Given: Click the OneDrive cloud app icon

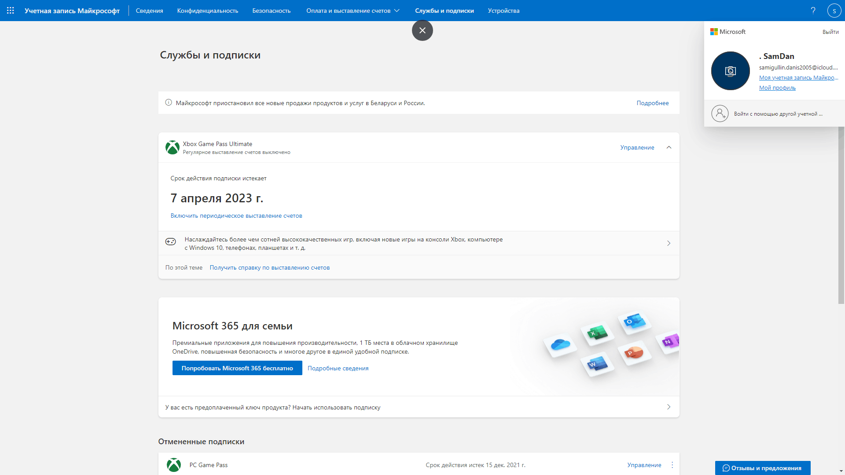Looking at the screenshot, I should (x=560, y=344).
